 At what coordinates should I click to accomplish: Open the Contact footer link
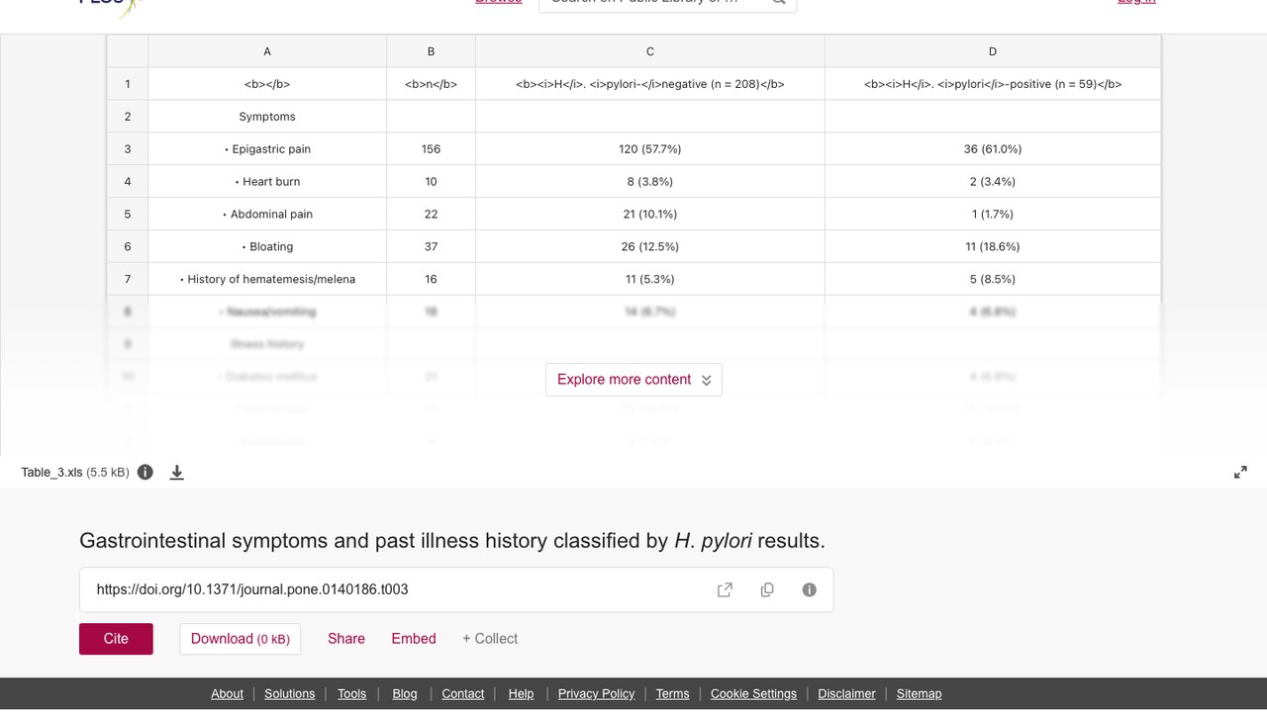click(462, 694)
